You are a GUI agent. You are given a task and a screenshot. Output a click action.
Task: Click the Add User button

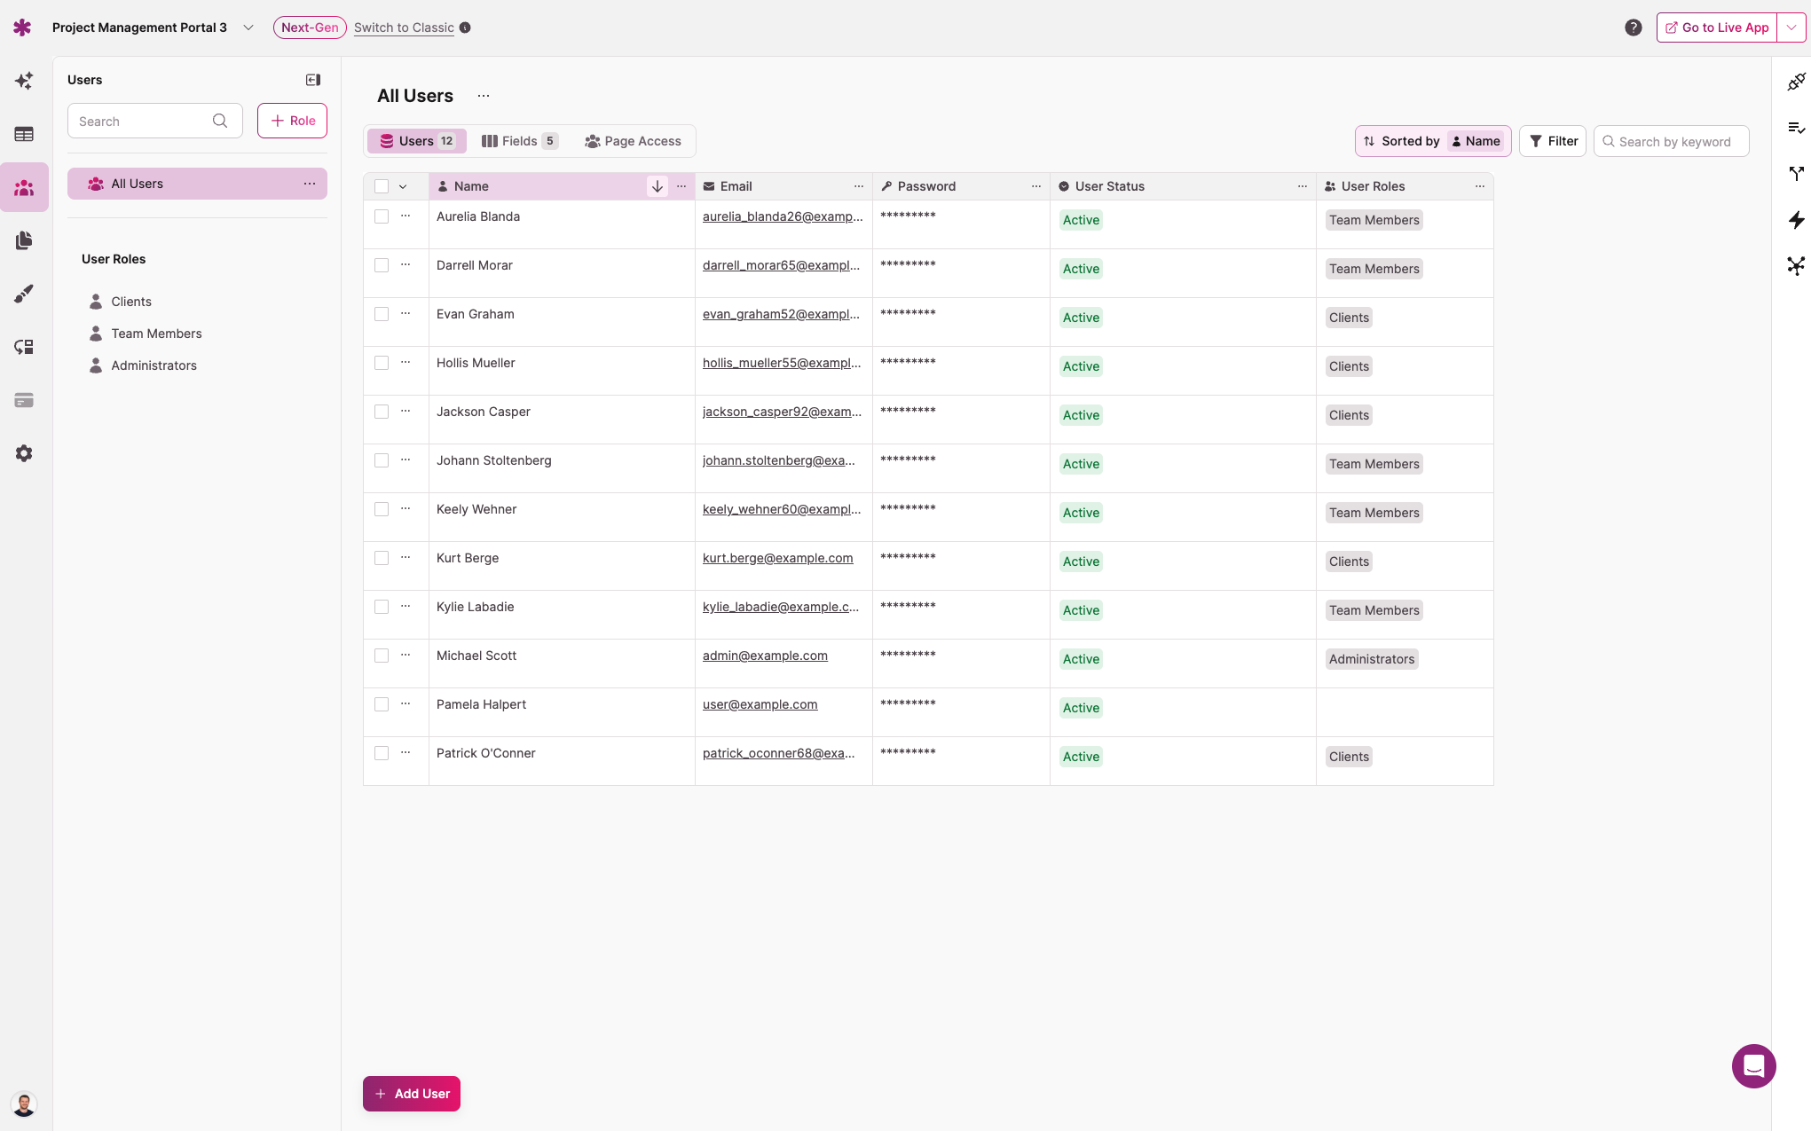point(412,1094)
